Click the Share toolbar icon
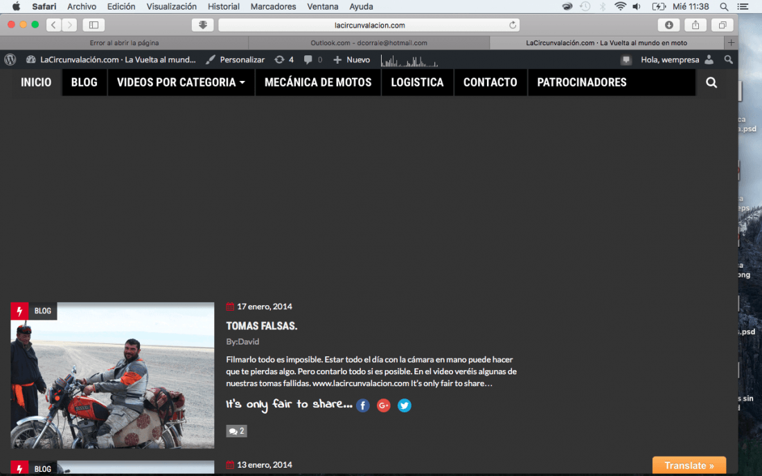Screen dimensions: 762x476 point(695,25)
